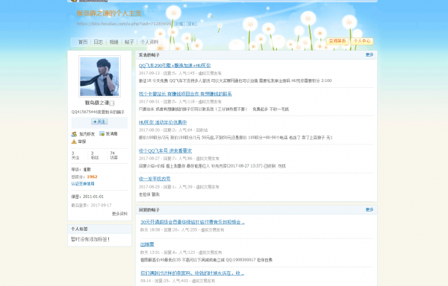Click signature text starting QQ415675446
The width and height of the screenshot is (448, 286).
tap(98, 112)
